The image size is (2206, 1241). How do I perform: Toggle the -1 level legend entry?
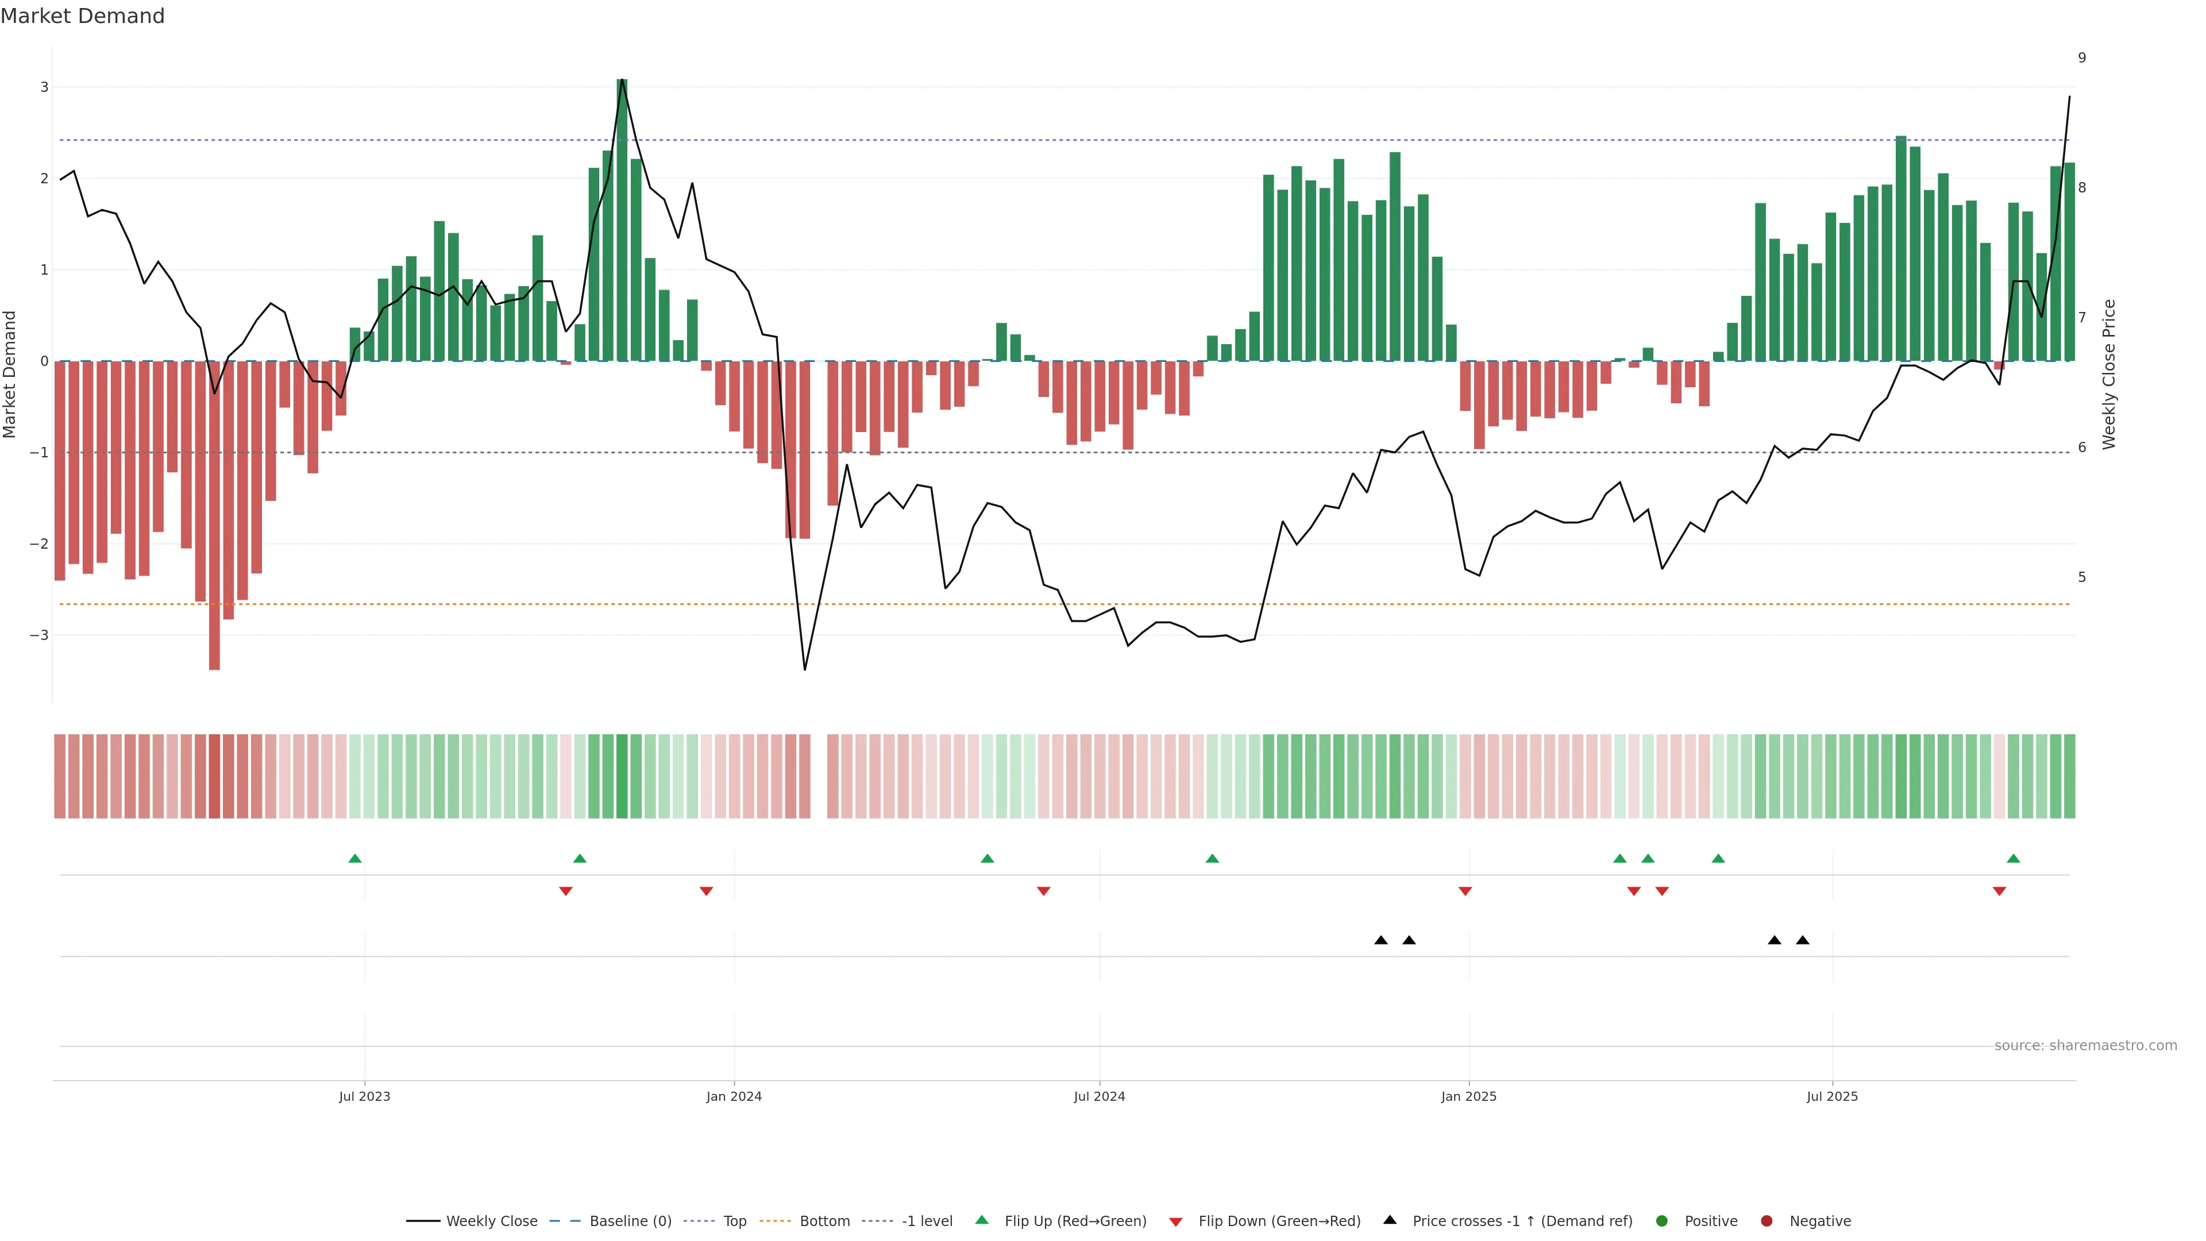pos(927,1220)
